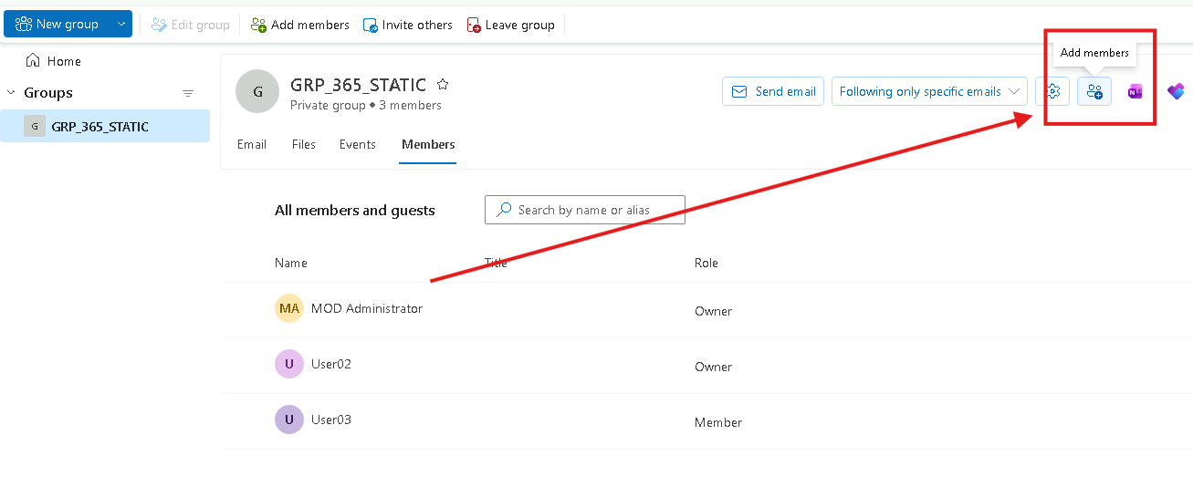This screenshot has height=487, width=1193.
Task: Click the GRP_365_STATIC group header avatar
Action: click(x=257, y=91)
